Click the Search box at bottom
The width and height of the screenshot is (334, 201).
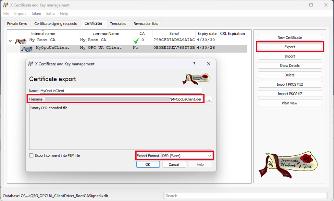point(245,196)
